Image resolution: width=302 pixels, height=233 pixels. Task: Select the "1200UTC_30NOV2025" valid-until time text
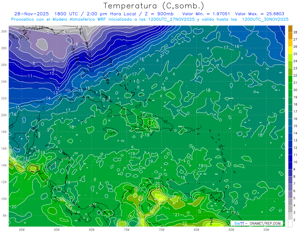(265, 19)
